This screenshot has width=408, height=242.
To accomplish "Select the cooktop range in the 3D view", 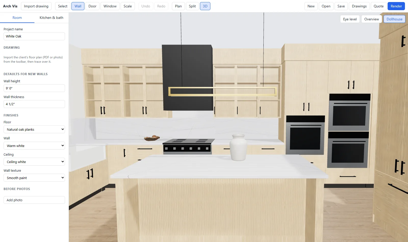I will pos(188,146).
